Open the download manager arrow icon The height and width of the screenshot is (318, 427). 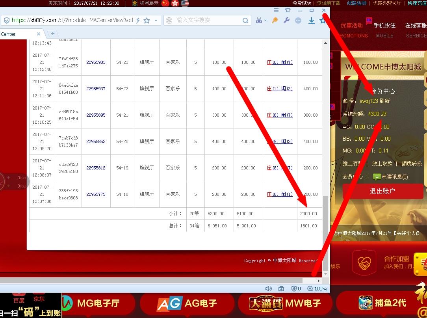(x=312, y=20)
